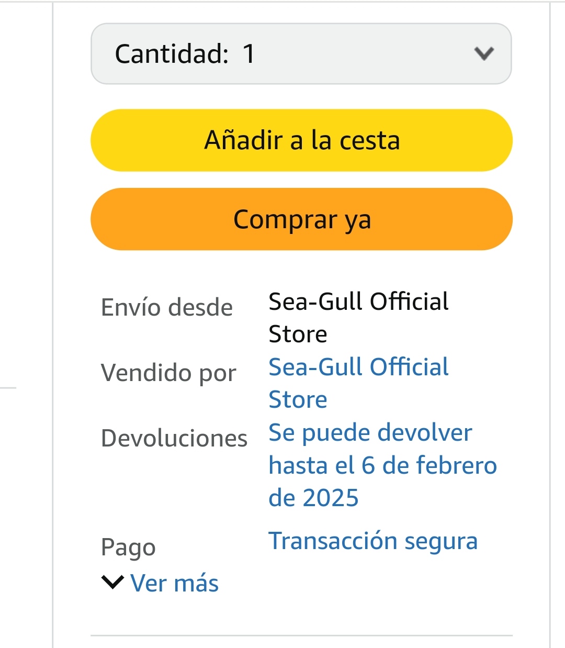Click the de 2025 return date text
The height and width of the screenshot is (648, 565).
click(x=313, y=498)
